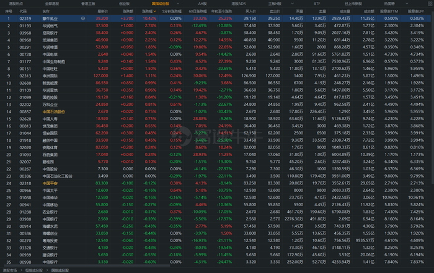Select stock name 中国生物制药

(54, 62)
